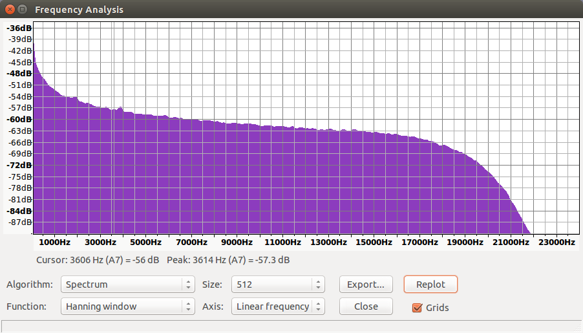Screen dimensions: 583x333
Task: Click the 13000Hz frequency axis label
Action: [x=328, y=242]
